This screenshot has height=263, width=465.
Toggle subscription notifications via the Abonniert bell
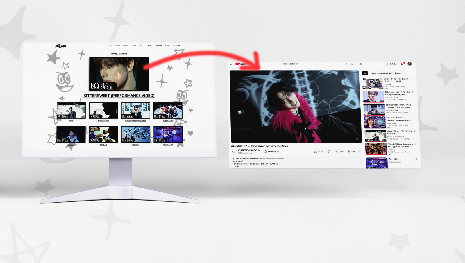point(266,152)
